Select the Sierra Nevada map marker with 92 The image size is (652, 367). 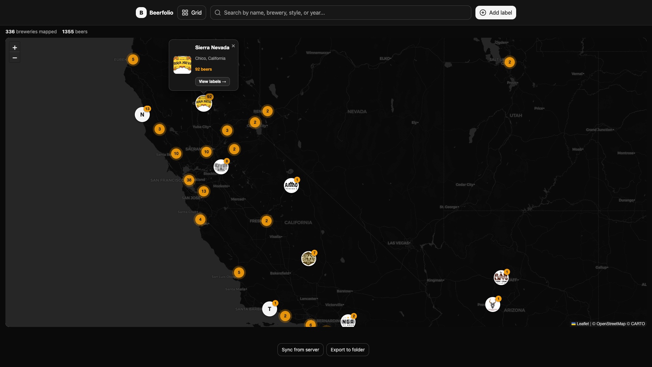(204, 103)
